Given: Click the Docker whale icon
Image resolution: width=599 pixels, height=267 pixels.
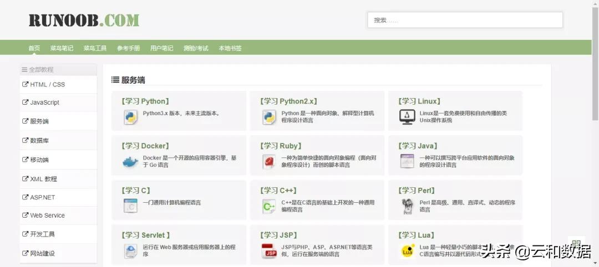Looking at the screenshot, I should [130, 162].
